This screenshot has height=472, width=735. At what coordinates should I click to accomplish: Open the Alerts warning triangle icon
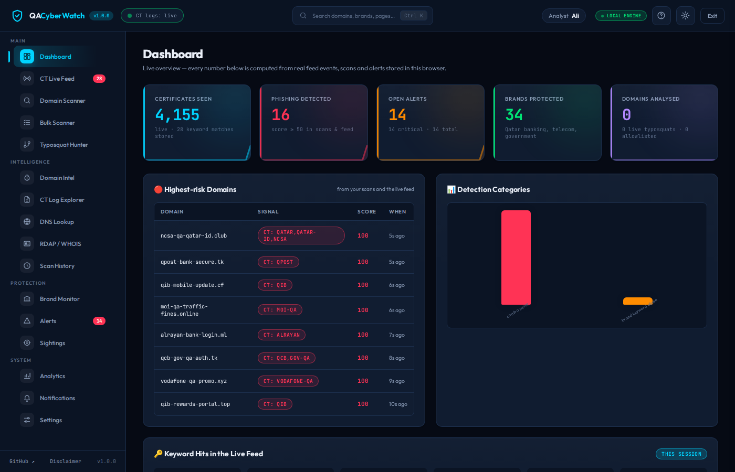coord(27,321)
